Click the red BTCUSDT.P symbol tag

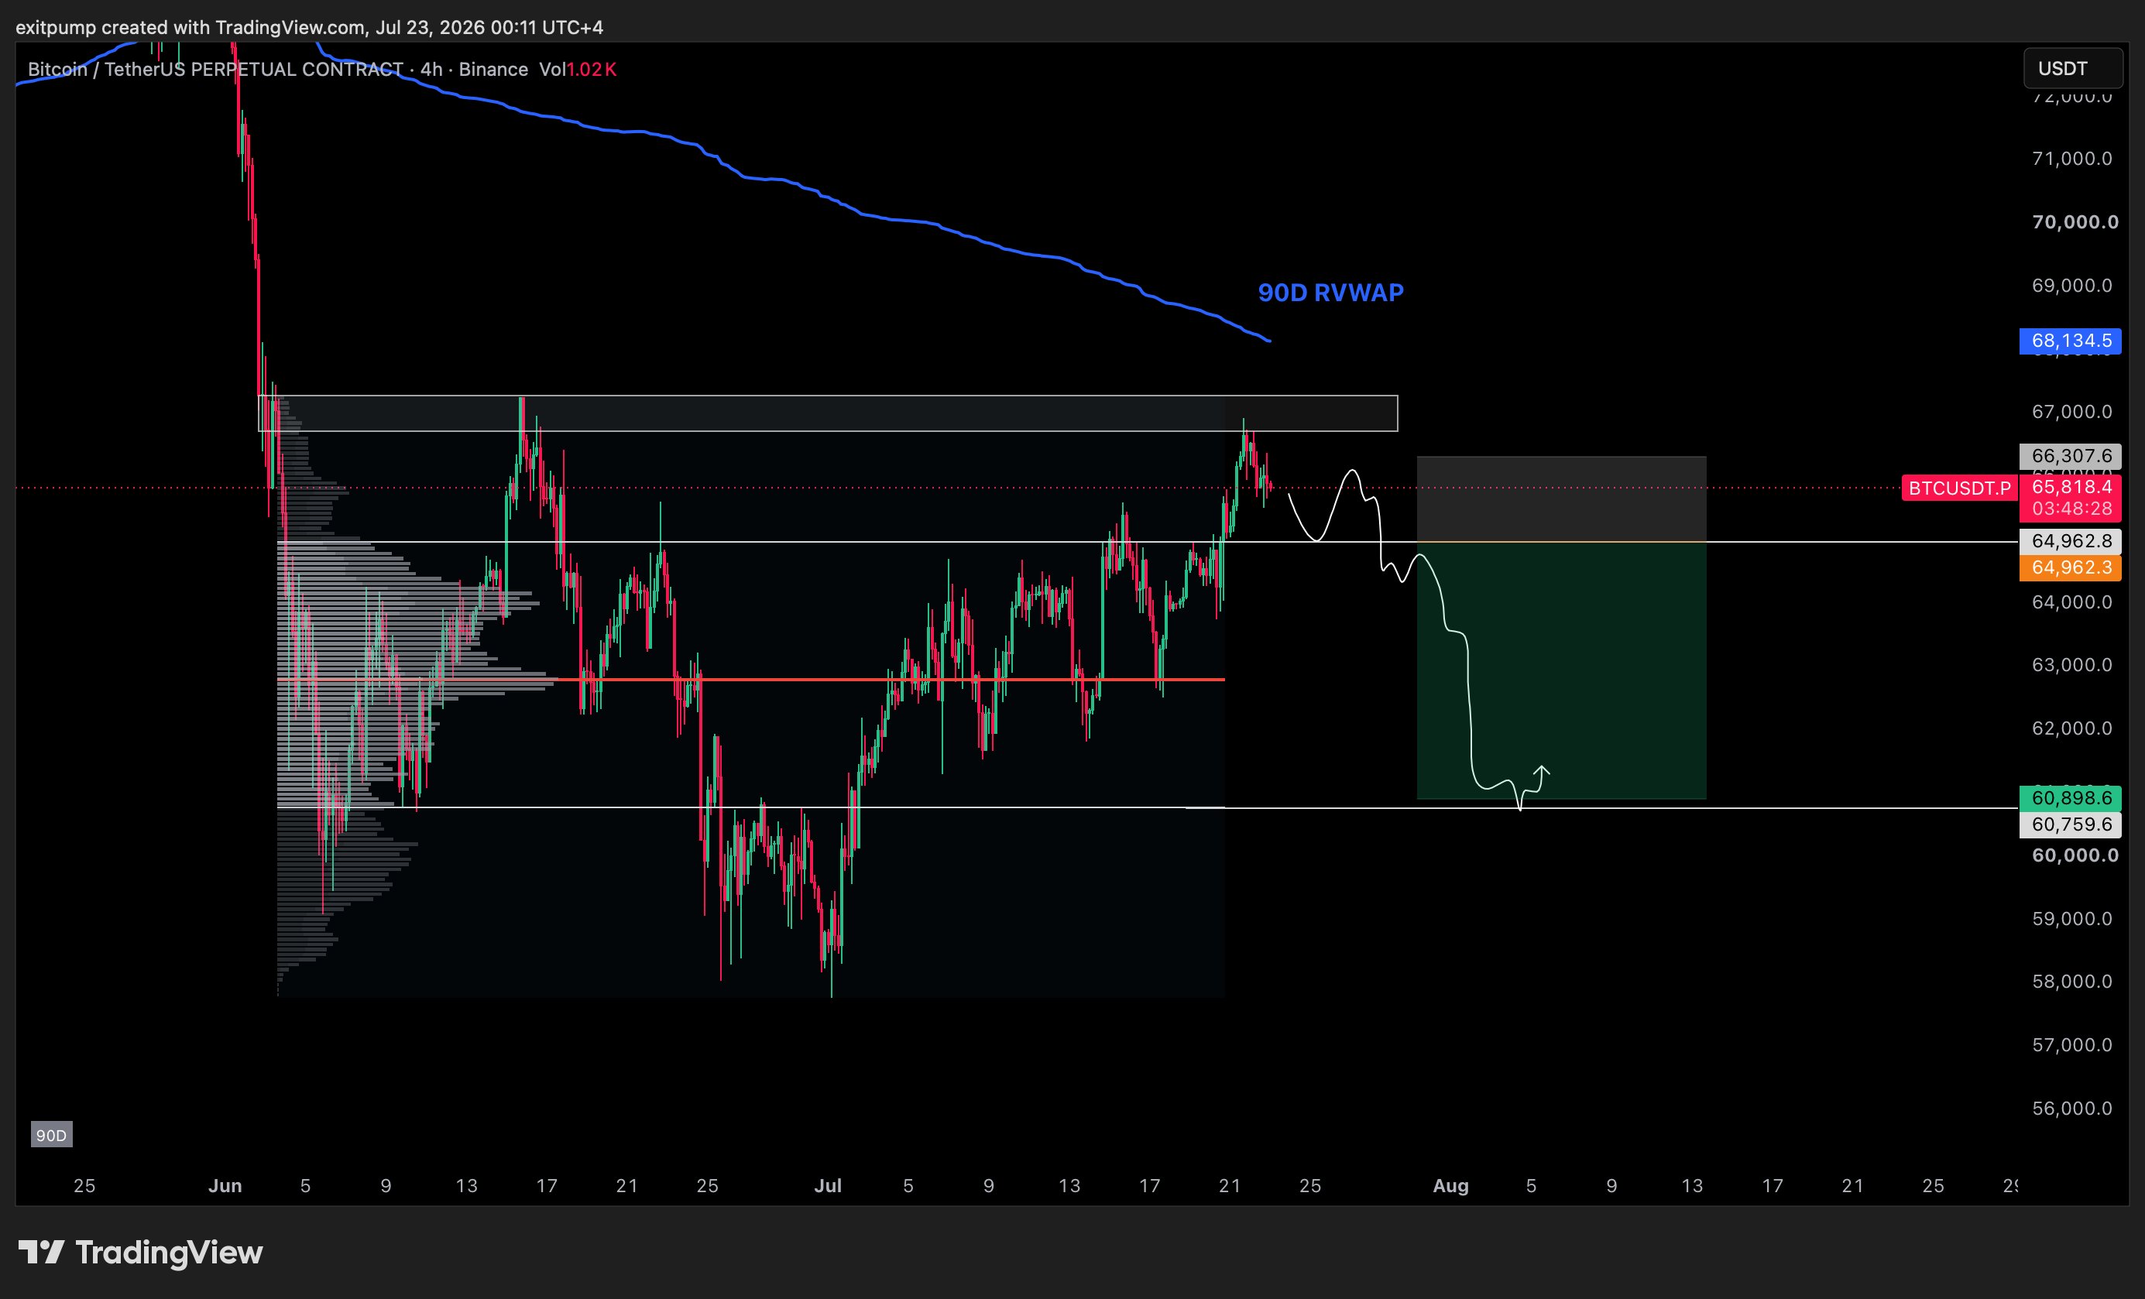1958,488
